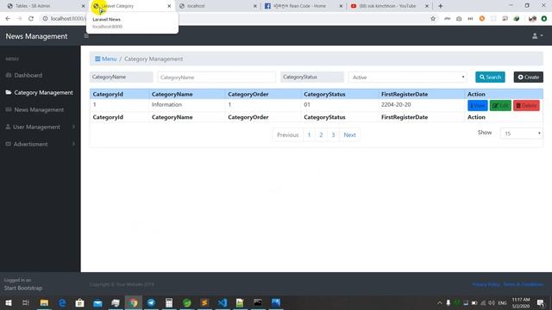
Task: Bookmark this page with star icon
Action: tap(433, 19)
